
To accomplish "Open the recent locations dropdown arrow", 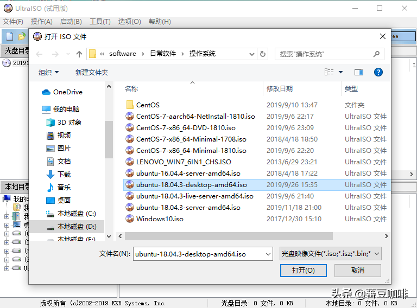I will [68, 54].
